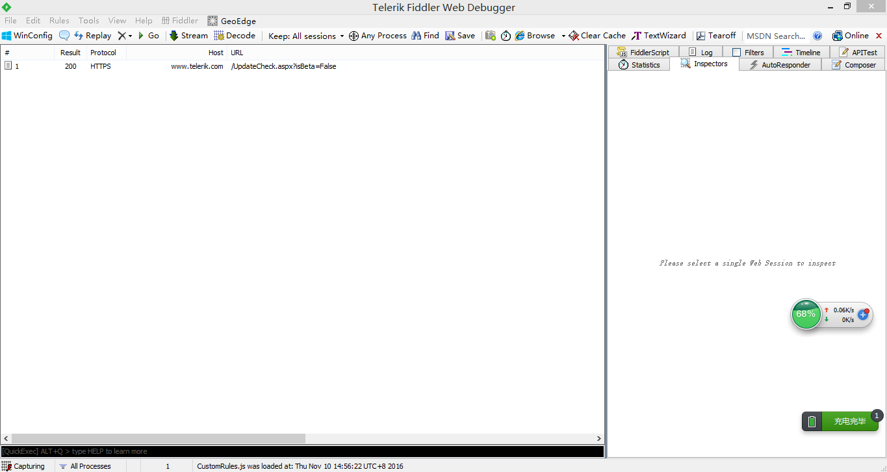Viewport: 887px width, 472px height.
Task: Click the Remove sessions X icon
Action: [x=121, y=36]
